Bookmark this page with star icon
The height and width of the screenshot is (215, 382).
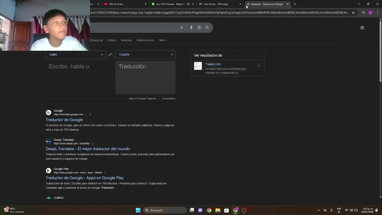[353, 13]
